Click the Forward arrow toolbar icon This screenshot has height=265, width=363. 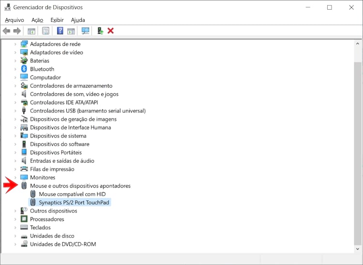(x=17, y=31)
